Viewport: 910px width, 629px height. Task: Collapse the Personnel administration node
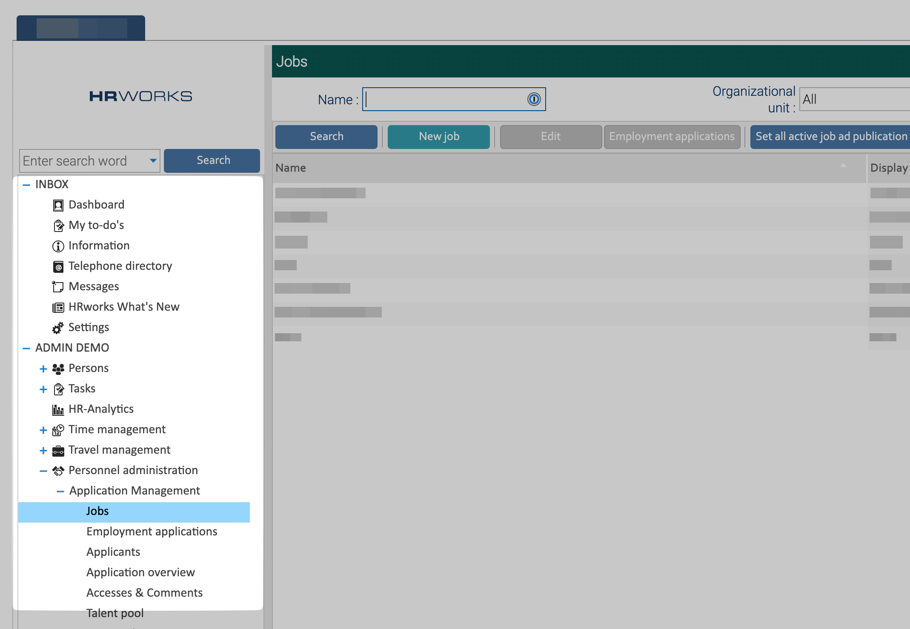43,471
